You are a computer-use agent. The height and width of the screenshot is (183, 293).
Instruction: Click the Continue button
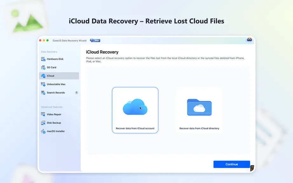pyautogui.click(x=232, y=164)
